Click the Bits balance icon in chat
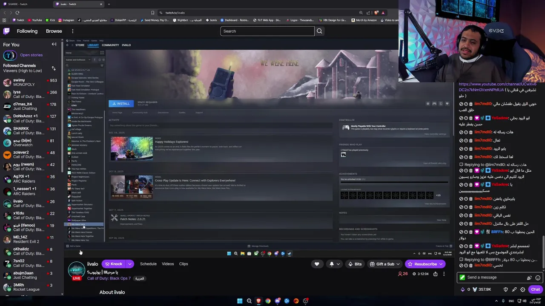Image resolution: width=545 pixels, height=306 pixels. 463,289
